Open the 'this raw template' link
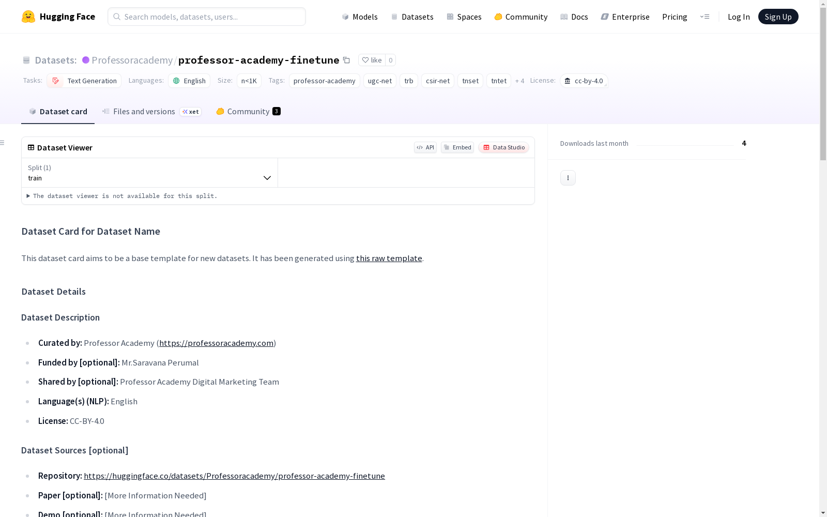This screenshot has height=517, width=827. point(389,258)
